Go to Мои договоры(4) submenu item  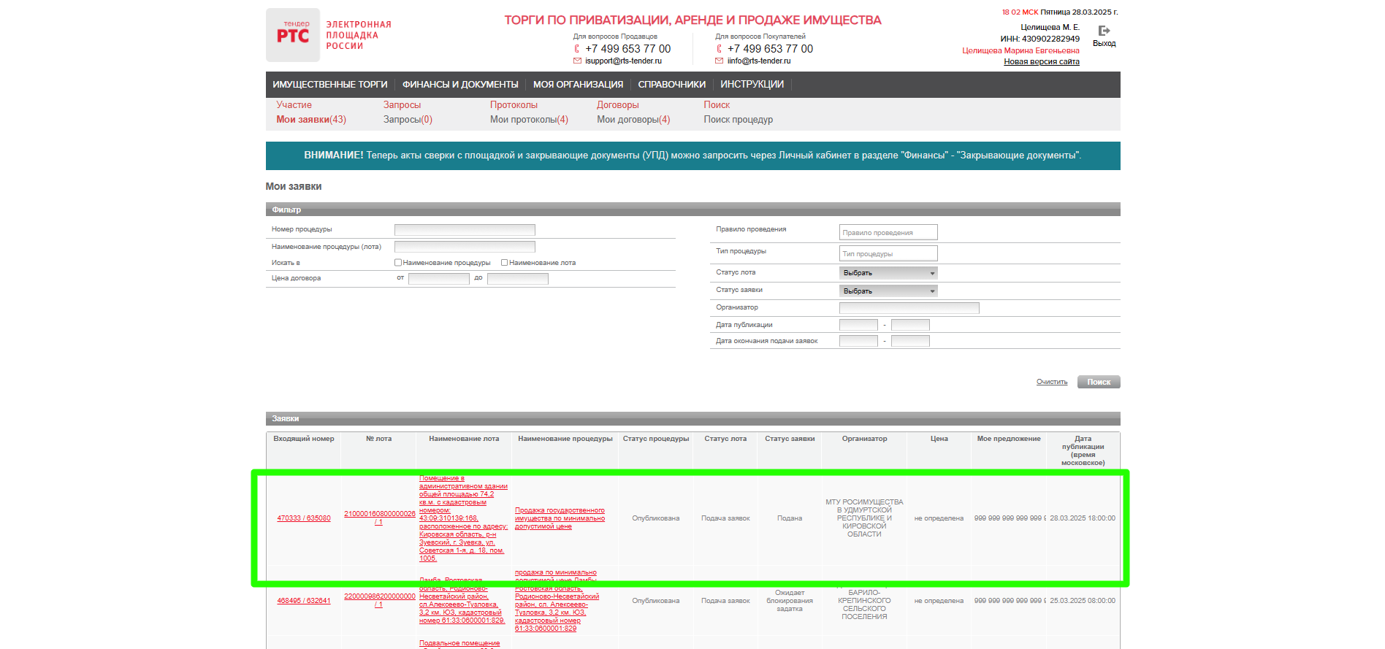click(633, 120)
